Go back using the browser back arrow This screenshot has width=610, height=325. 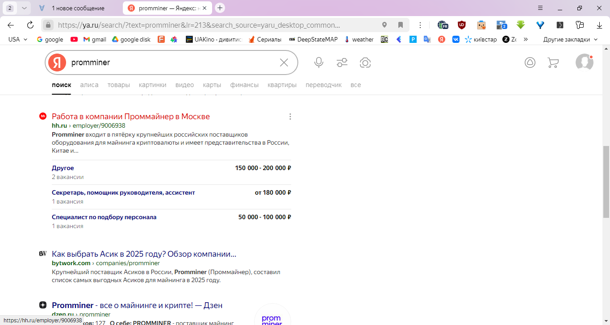pyautogui.click(x=11, y=25)
